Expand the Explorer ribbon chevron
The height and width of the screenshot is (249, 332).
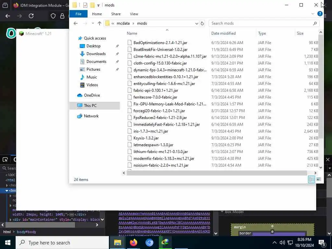coord(313,14)
